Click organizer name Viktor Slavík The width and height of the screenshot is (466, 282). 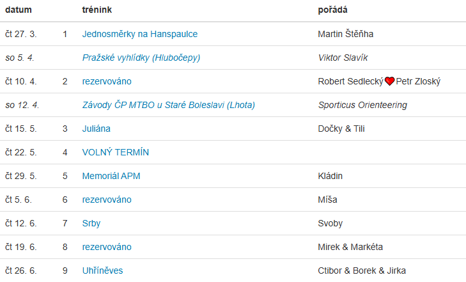[x=343, y=58]
